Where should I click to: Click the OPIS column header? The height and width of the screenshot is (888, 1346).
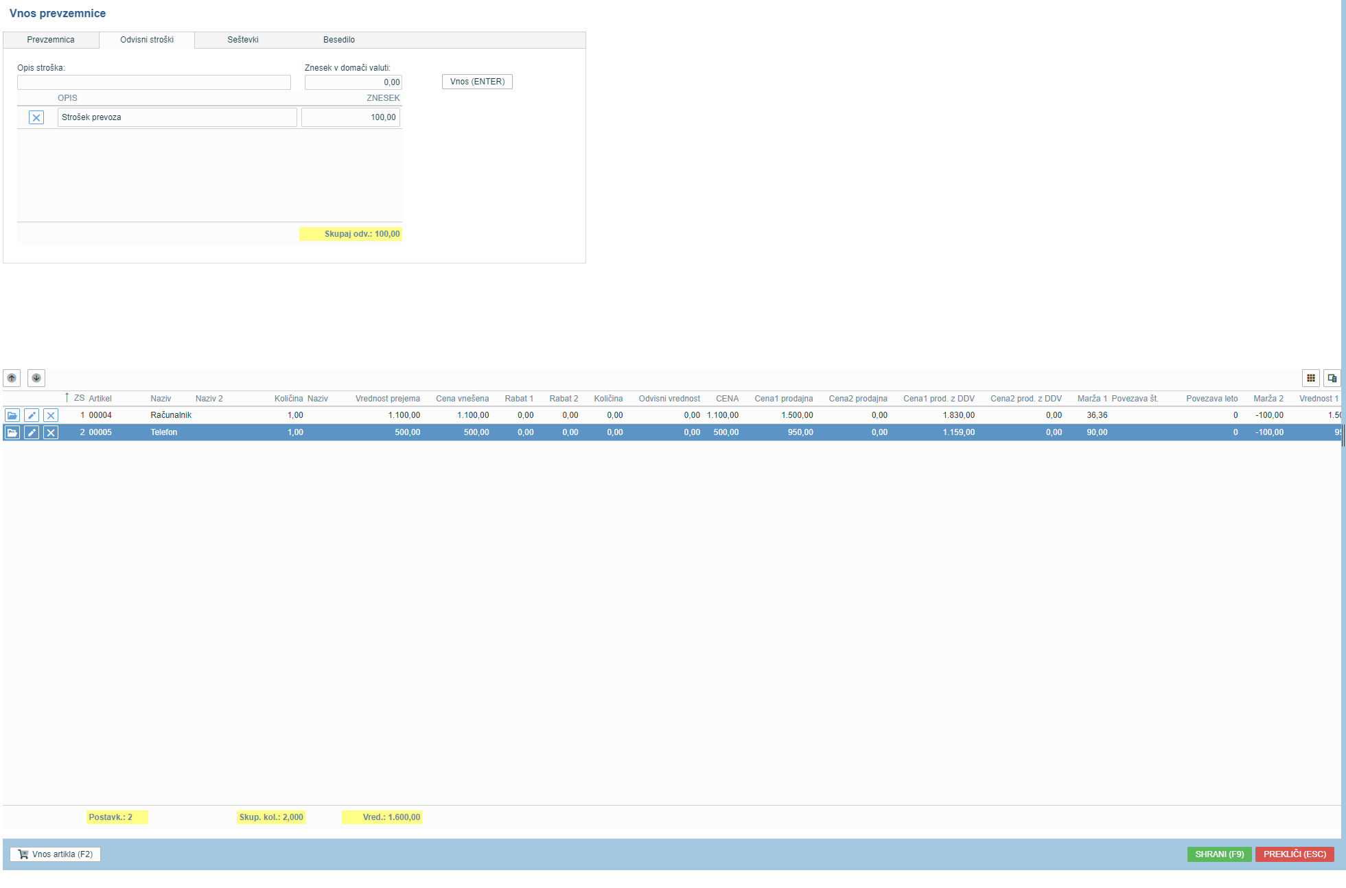click(x=67, y=98)
